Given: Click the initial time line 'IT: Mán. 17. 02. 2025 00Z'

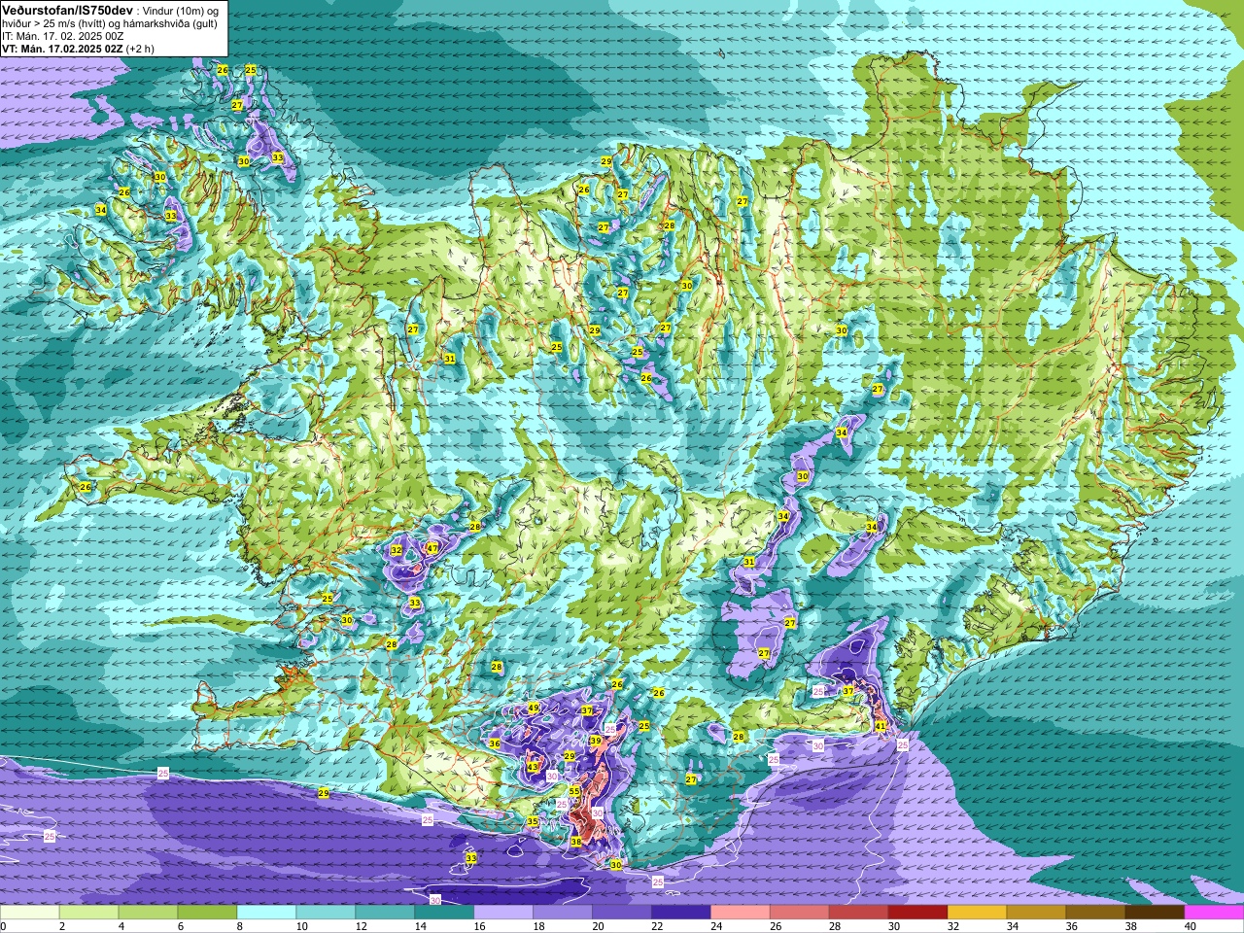Looking at the screenshot, I should tap(62, 36).
